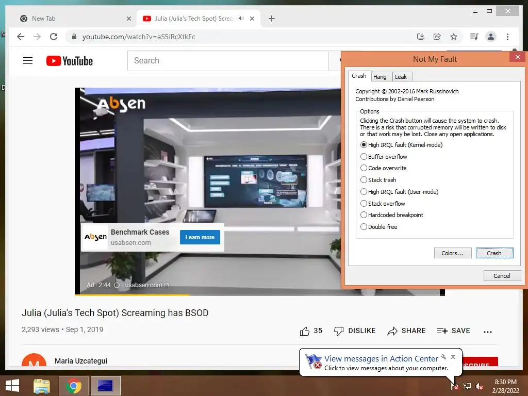
Task: Click the Chrome taskbar icon
Action: tap(74, 386)
